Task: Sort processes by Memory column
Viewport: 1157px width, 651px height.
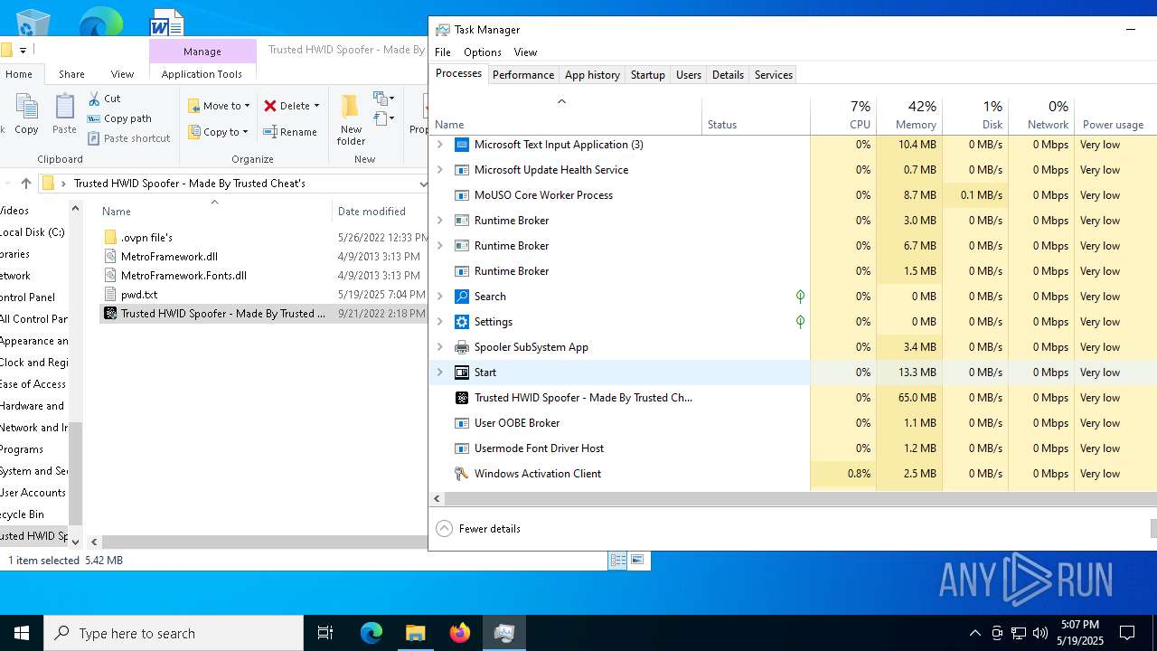Action: pyautogui.click(x=909, y=115)
